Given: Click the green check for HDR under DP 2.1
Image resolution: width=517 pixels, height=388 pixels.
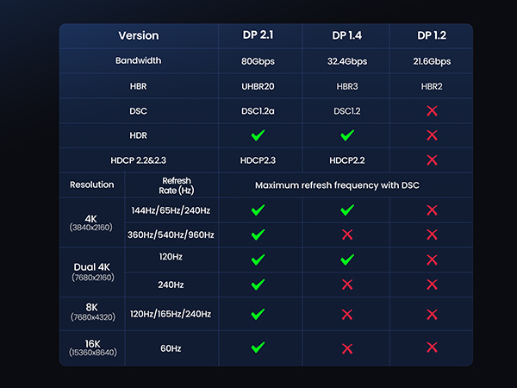Looking at the screenshot, I should tap(258, 135).
